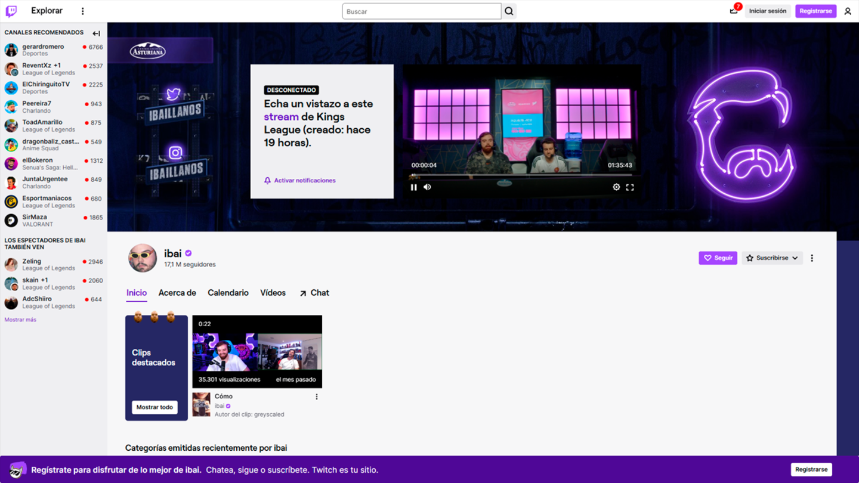Click the top Registrarse button
The width and height of the screenshot is (859, 483).
coord(815,11)
